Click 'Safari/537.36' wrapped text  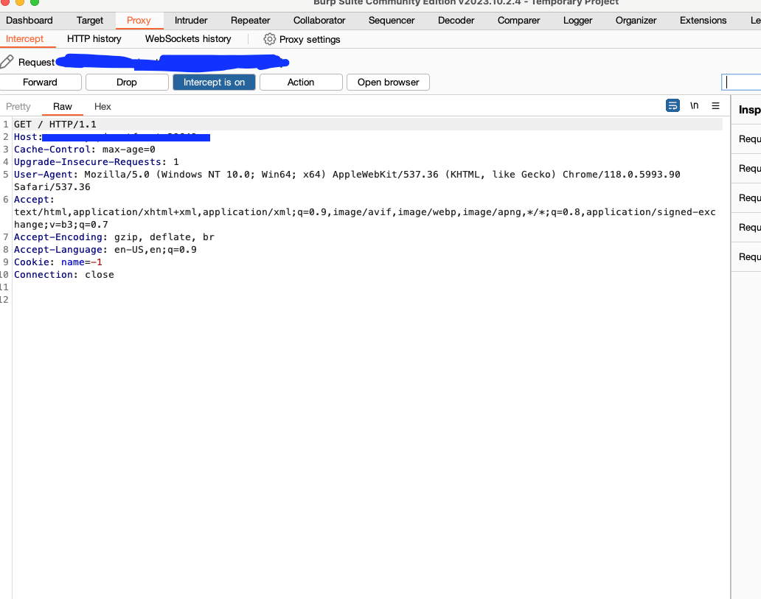pos(52,187)
